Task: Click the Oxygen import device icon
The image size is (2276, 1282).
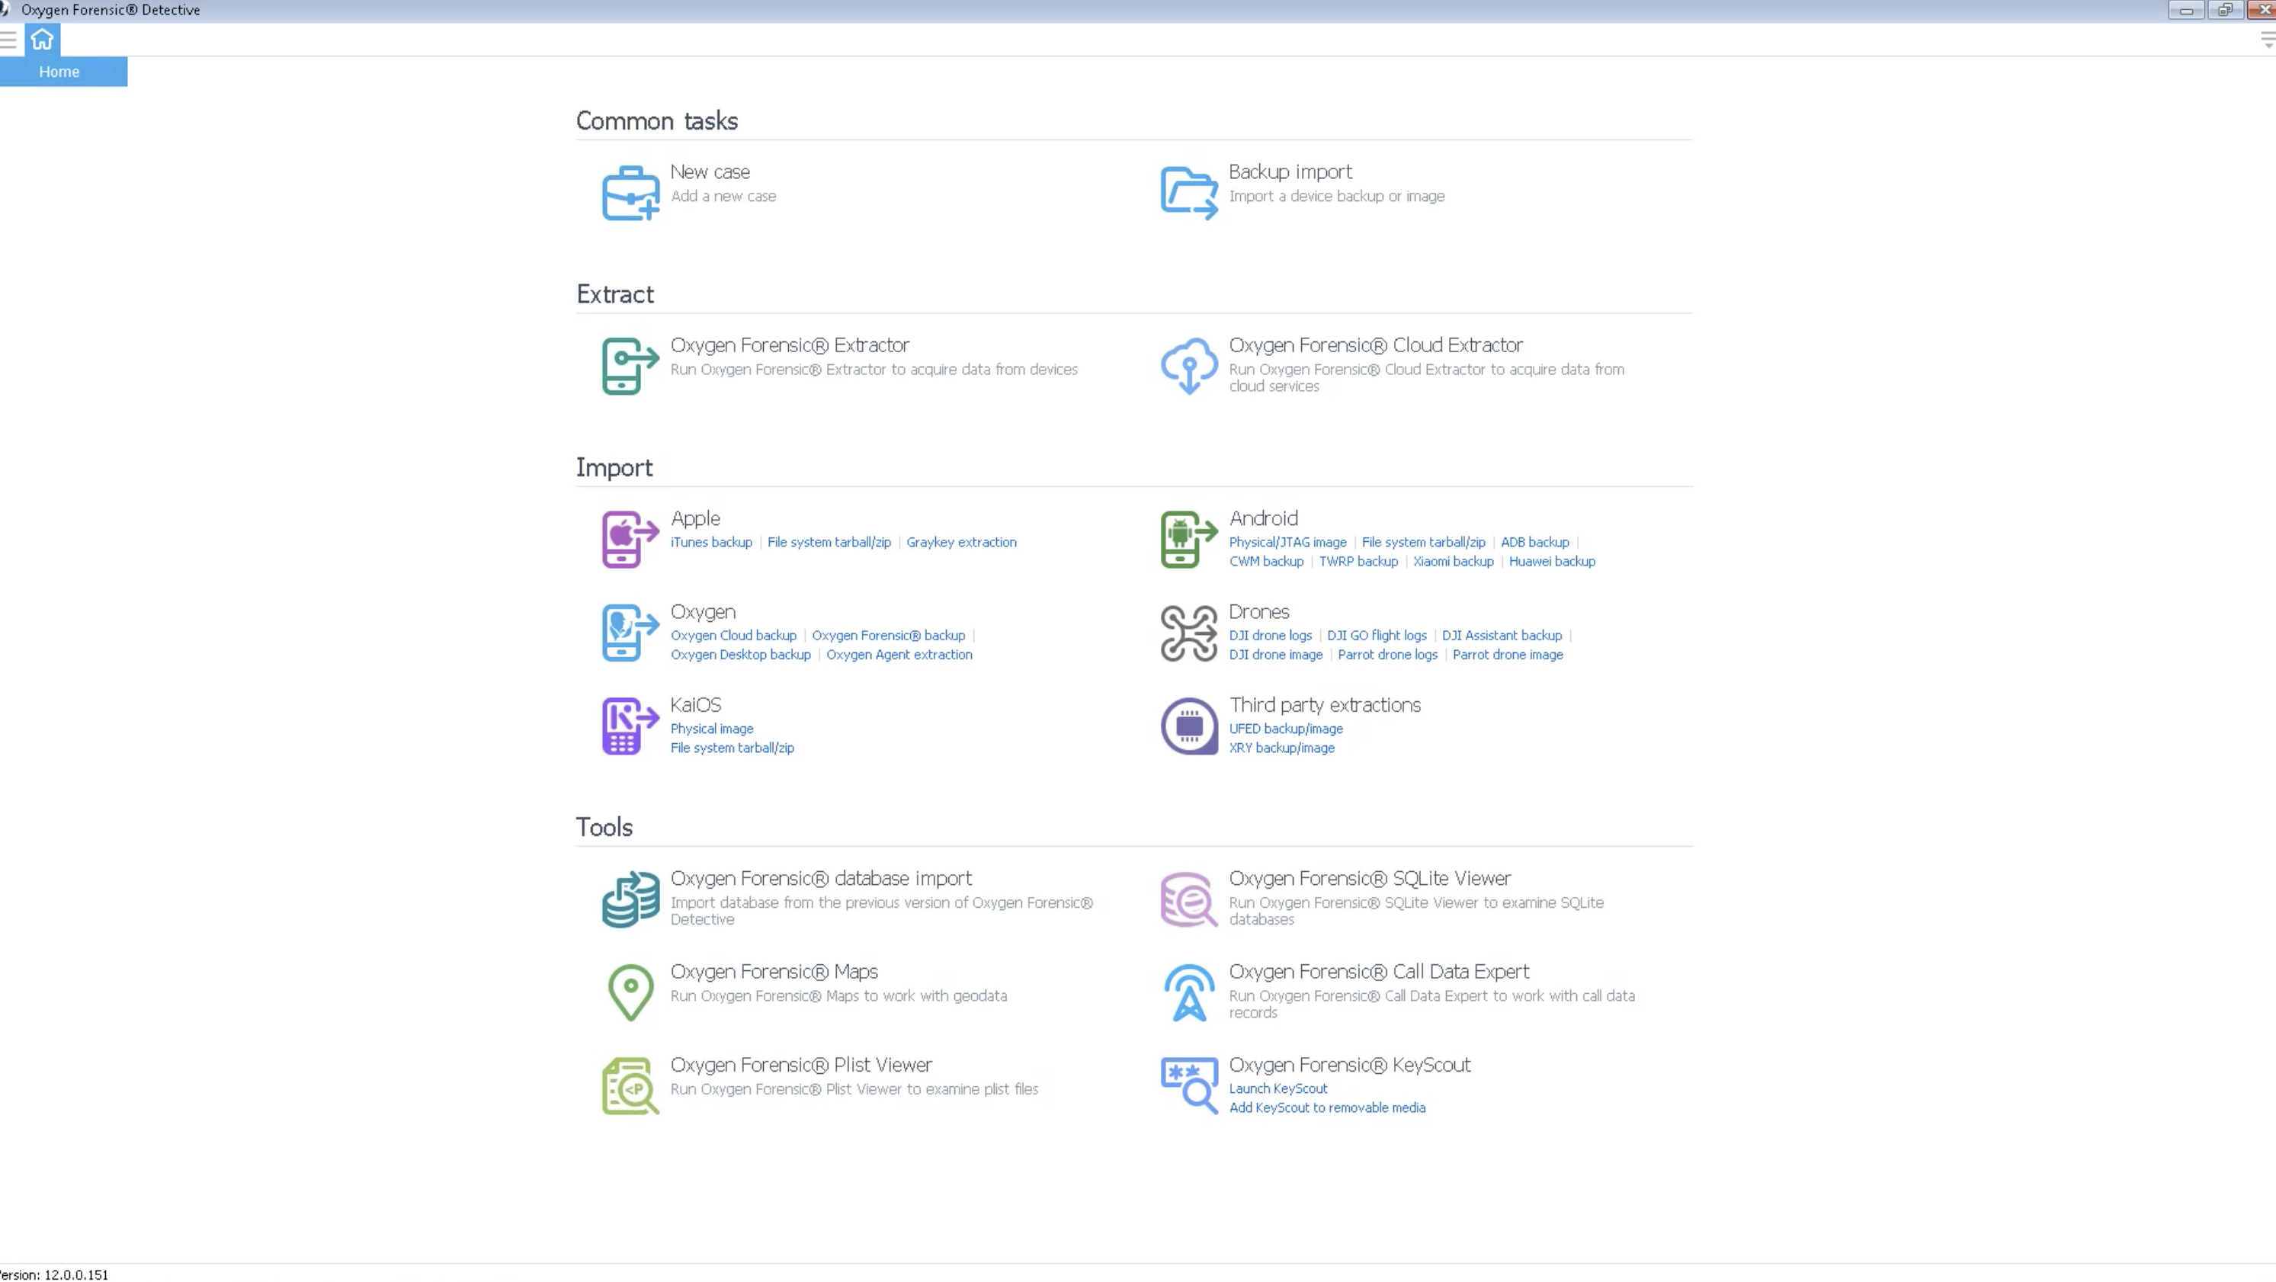Action: [x=630, y=633]
